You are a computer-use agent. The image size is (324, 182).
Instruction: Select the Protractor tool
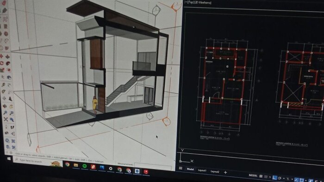point(4,91)
